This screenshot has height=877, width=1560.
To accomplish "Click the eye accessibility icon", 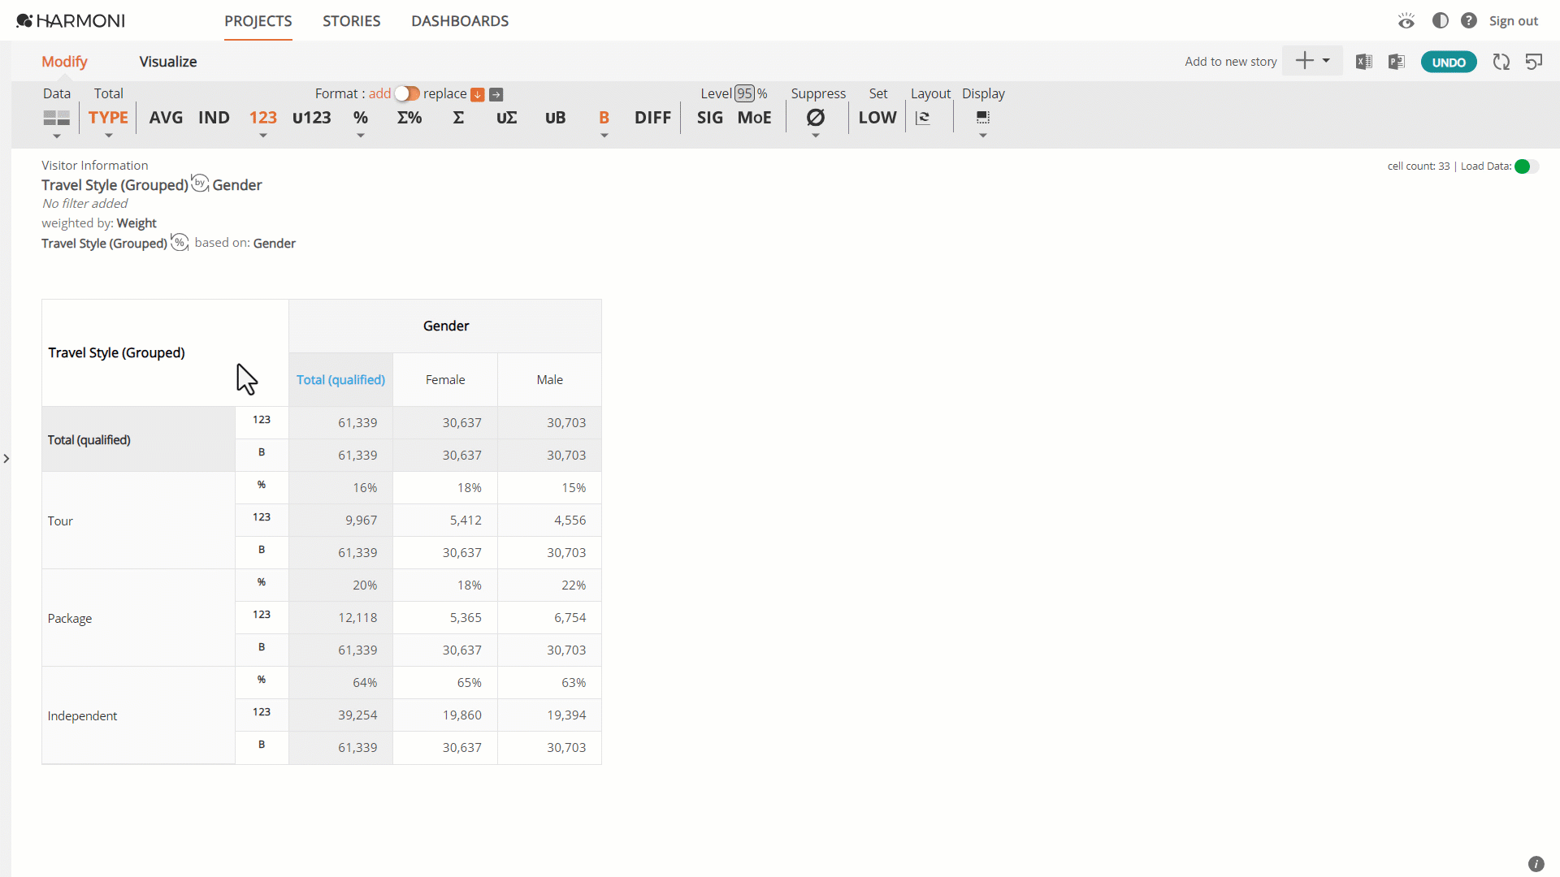I will [1406, 20].
